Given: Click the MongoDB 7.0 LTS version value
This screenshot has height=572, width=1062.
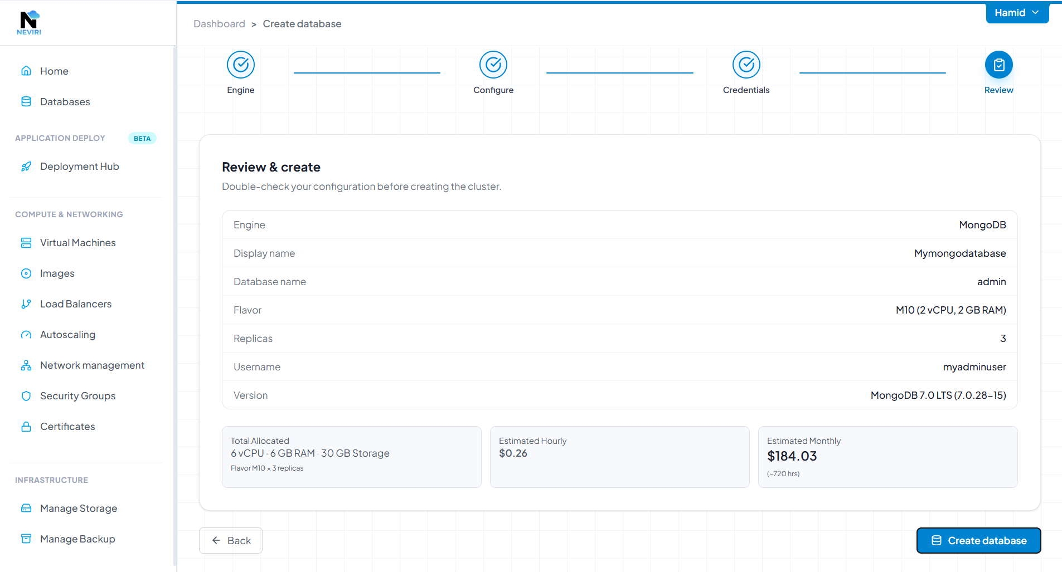Looking at the screenshot, I should 938,395.
